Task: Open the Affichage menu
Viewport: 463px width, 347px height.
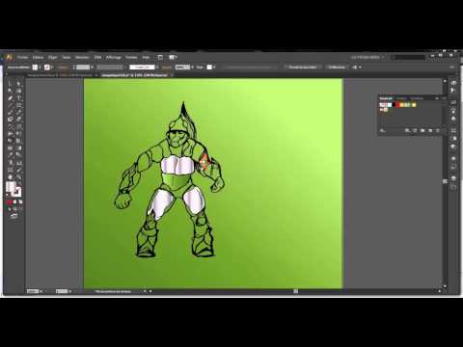Action: point(114,58)
